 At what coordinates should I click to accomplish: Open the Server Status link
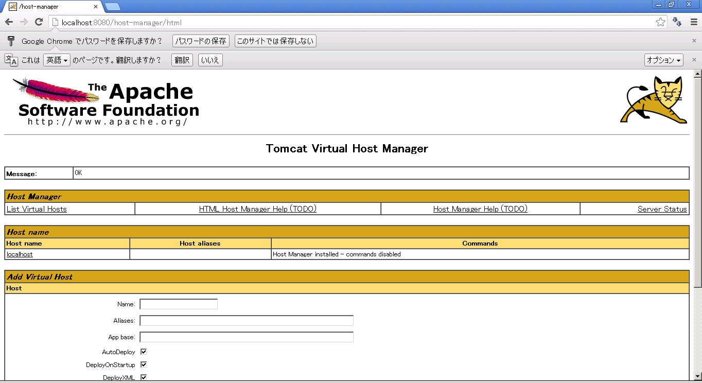tap(662, 209)
